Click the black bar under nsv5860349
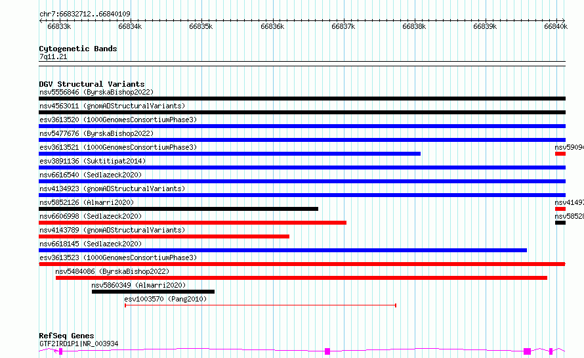 (153, 292)
